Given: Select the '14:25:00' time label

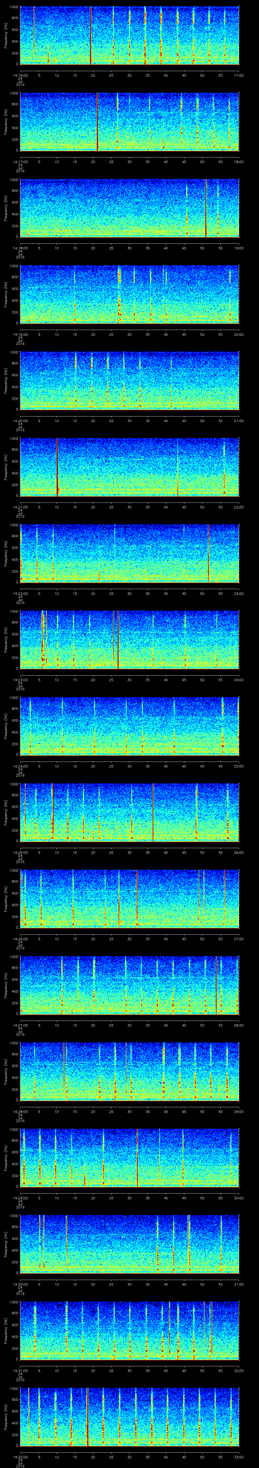Looking at the screenshot, I should point(20,852).
